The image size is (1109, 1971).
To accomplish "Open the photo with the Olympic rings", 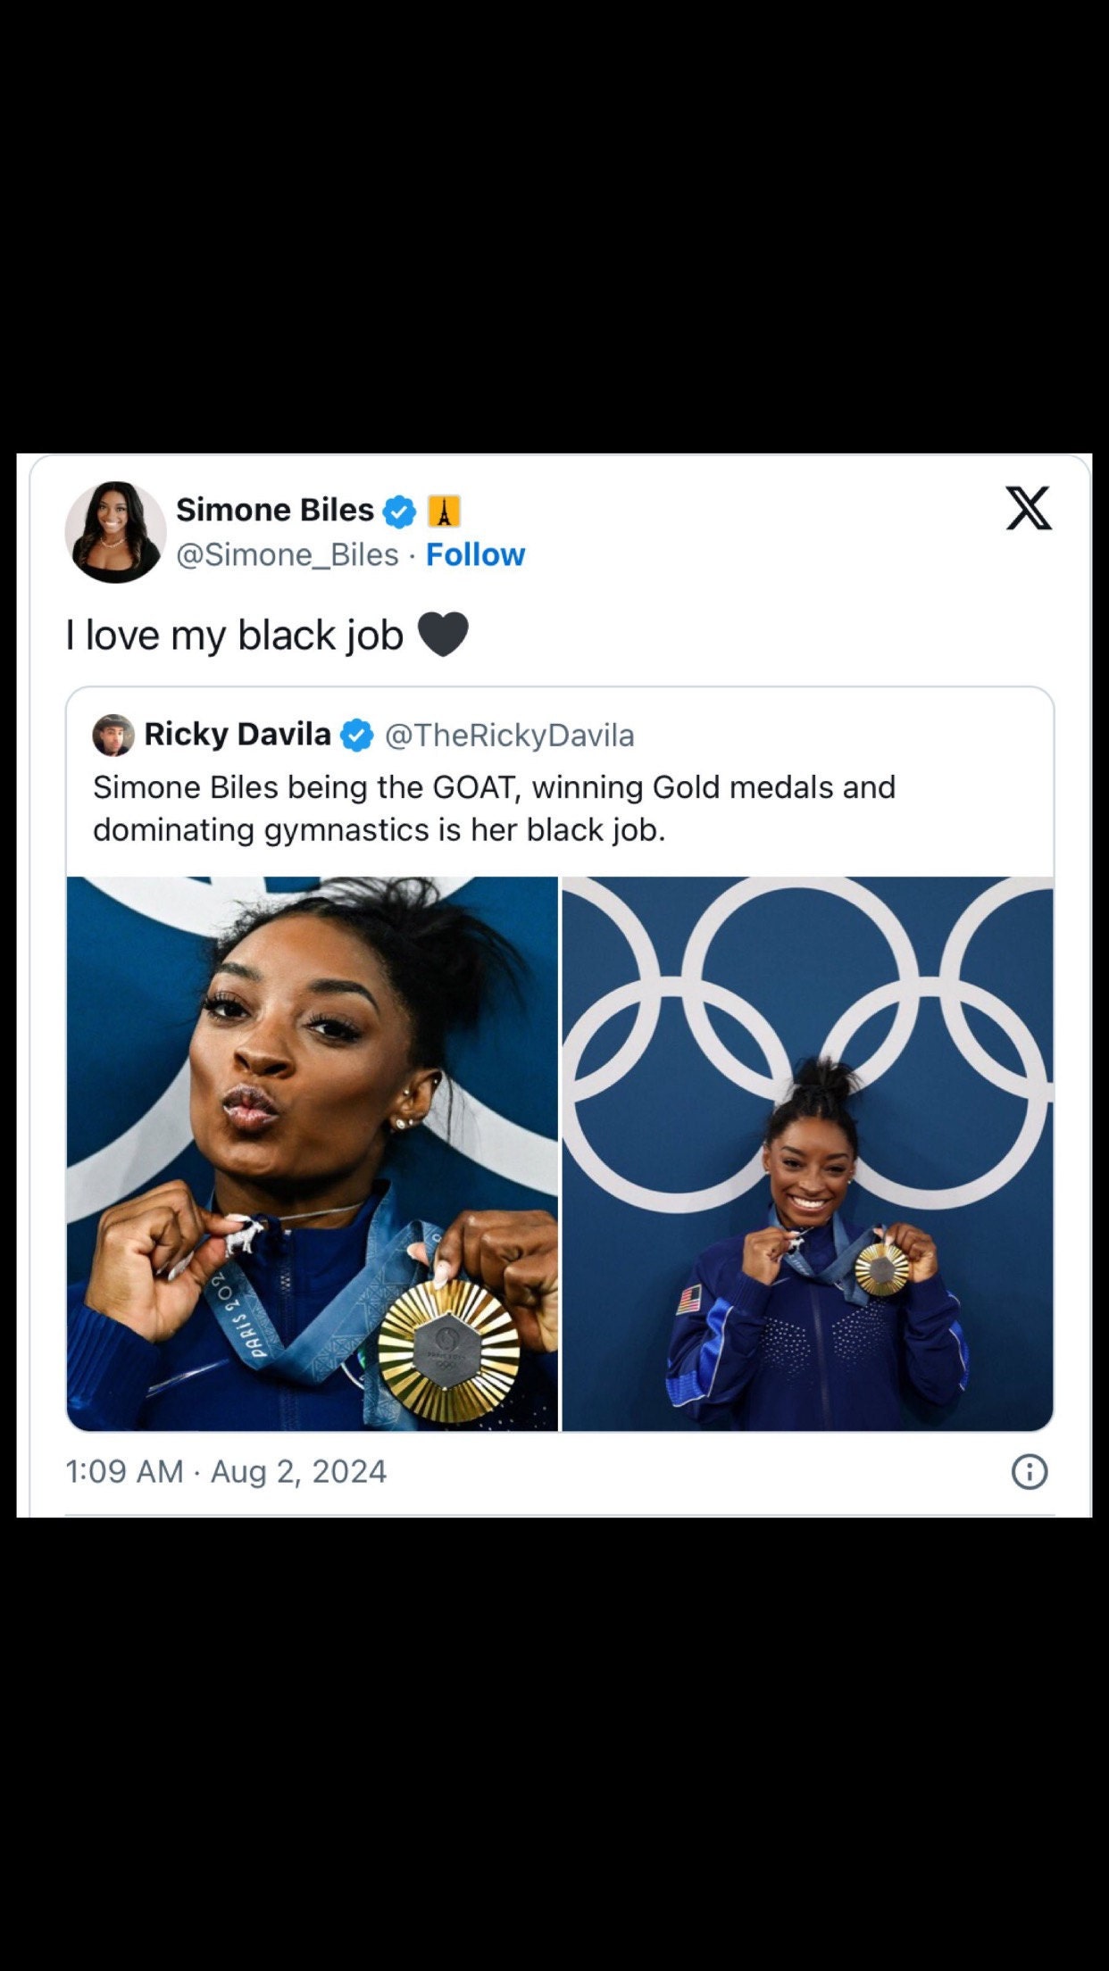I will pos(807,1153).
